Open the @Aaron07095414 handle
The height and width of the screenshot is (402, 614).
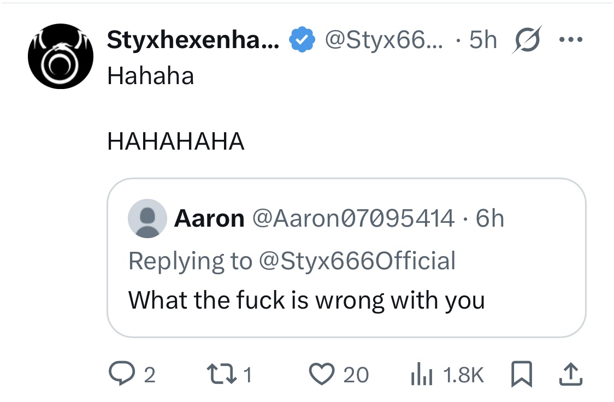[x=353, y=218]
